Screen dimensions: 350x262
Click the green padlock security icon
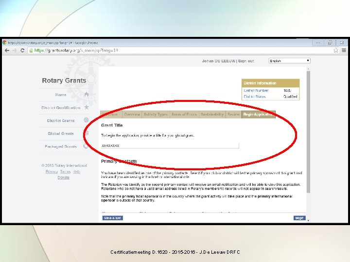click(31, 50)
